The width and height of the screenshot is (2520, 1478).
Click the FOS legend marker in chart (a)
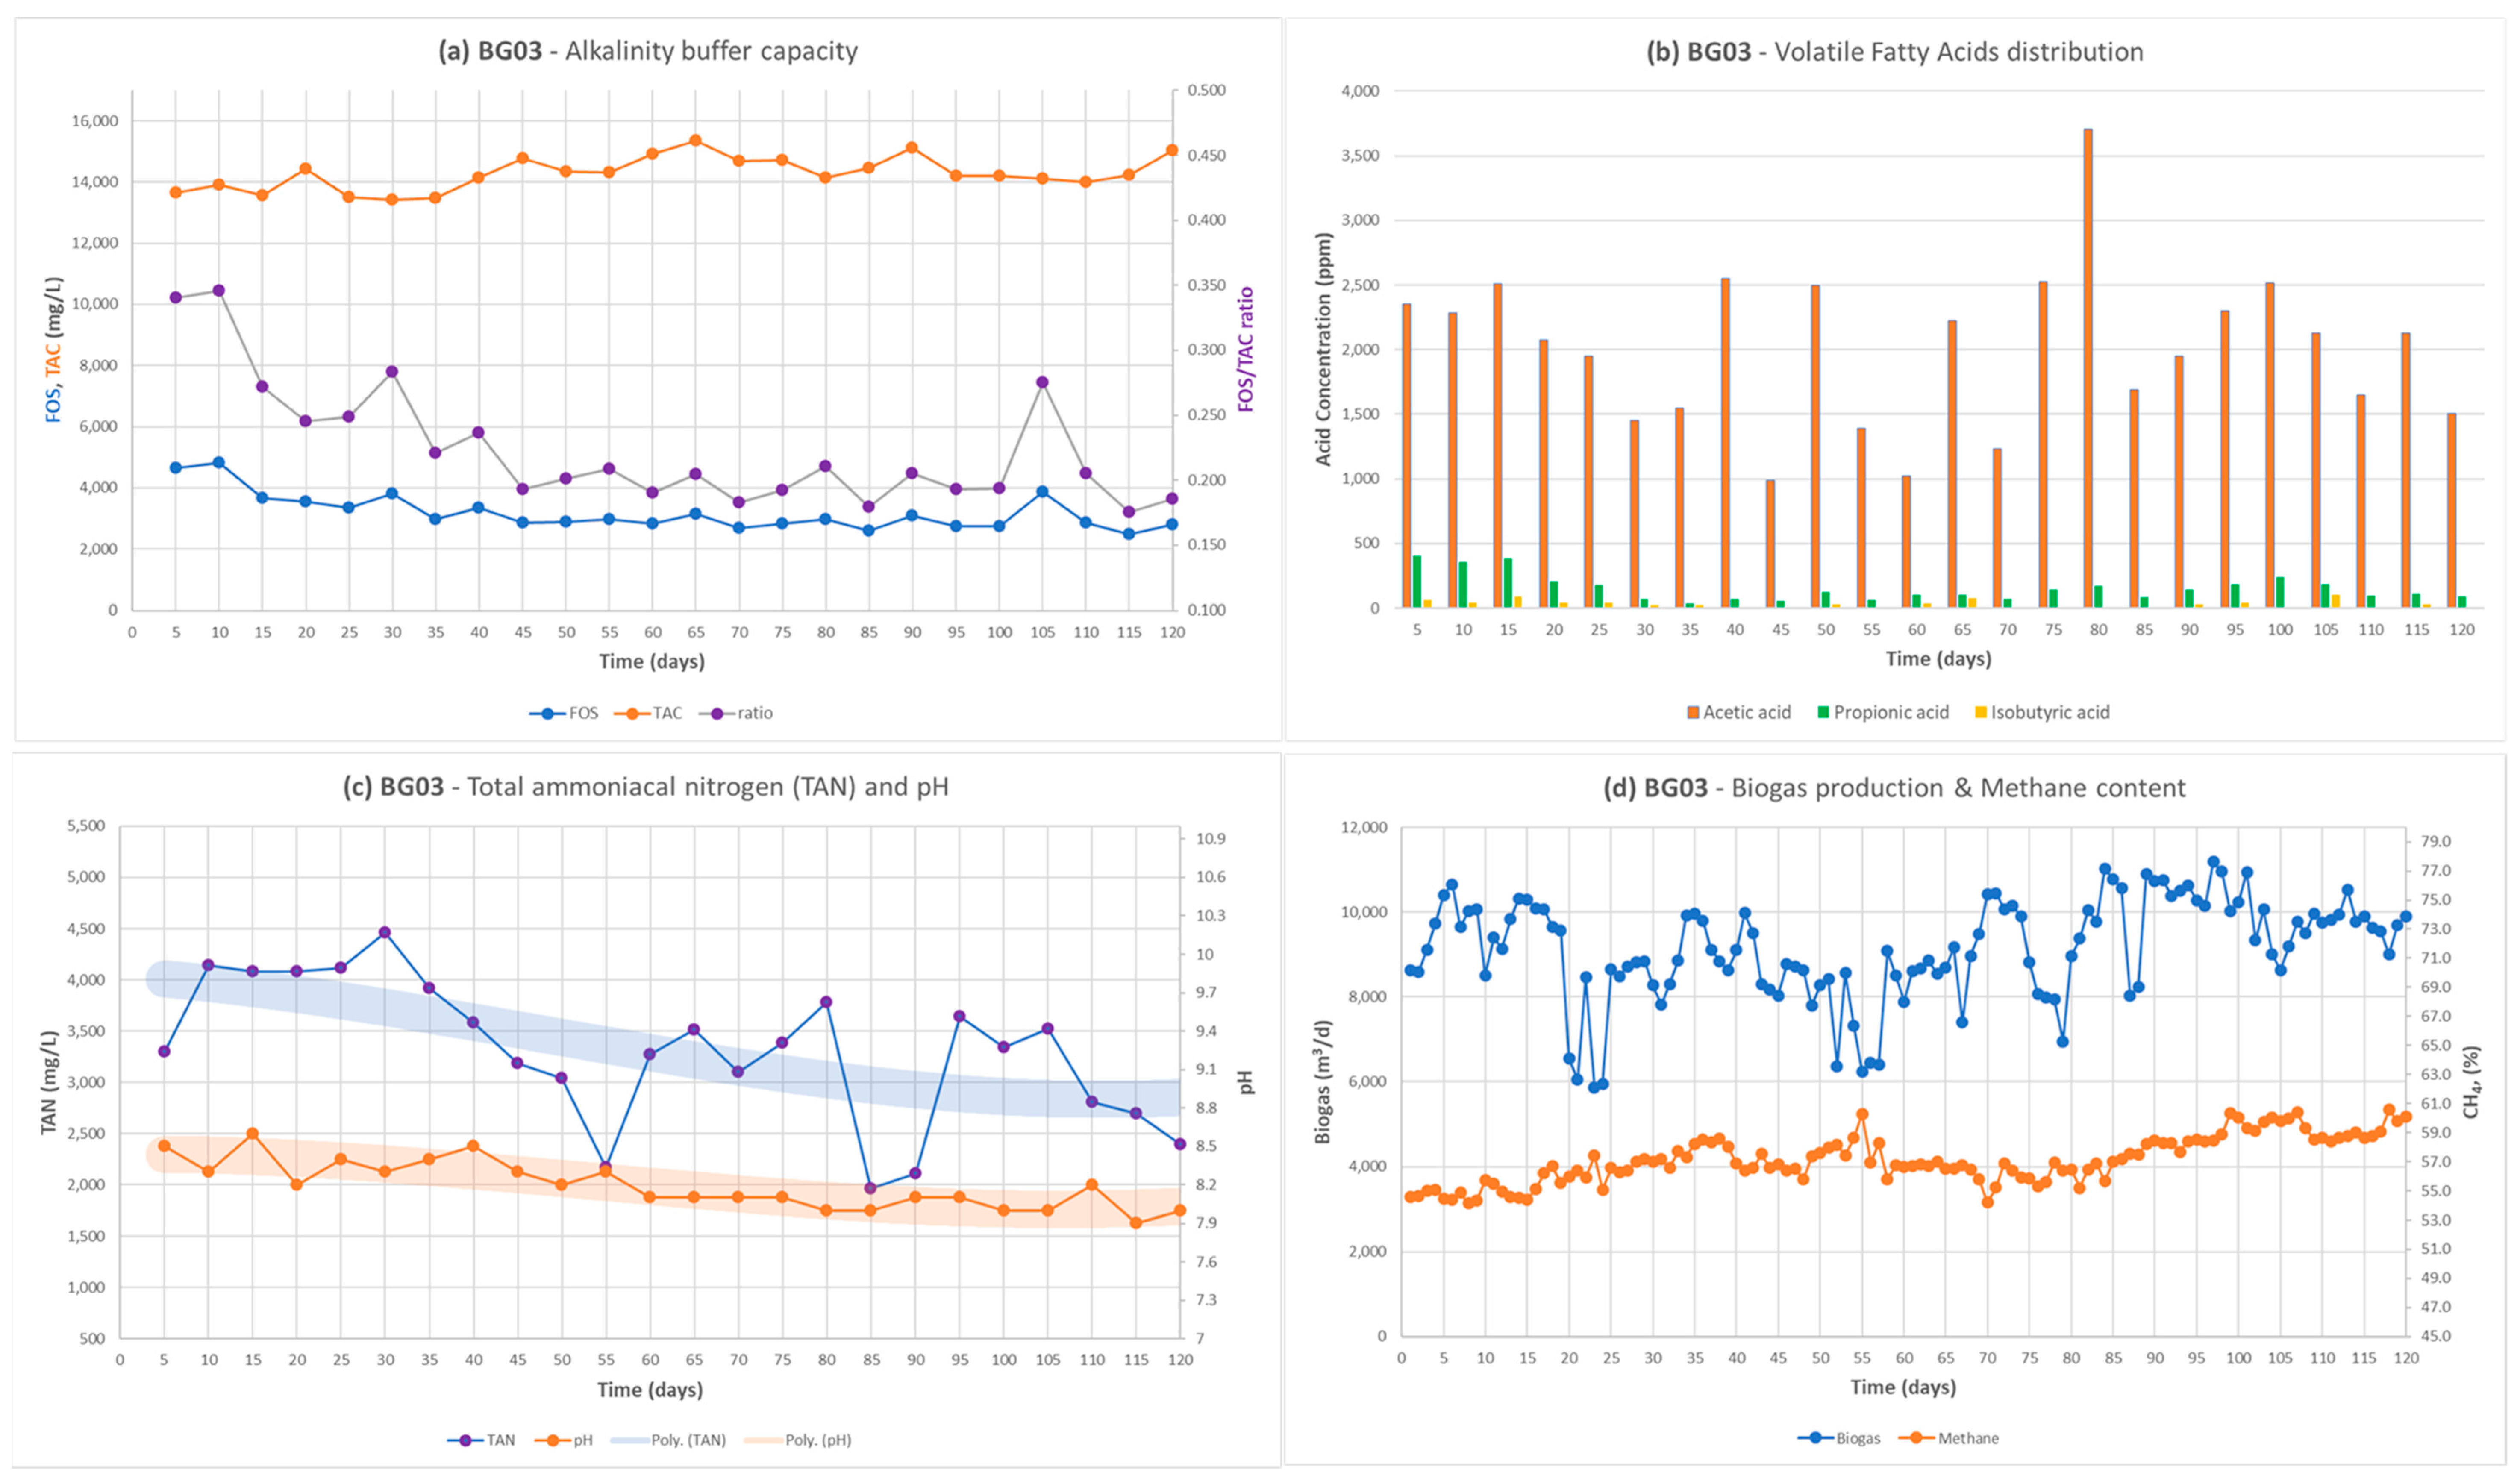pos(547,713)
